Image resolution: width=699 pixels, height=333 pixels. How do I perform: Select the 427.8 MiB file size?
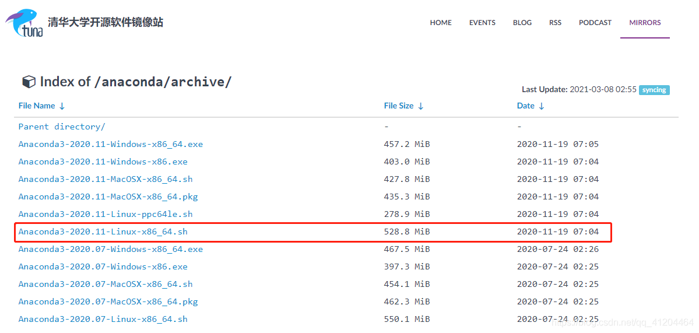[x=406, y=179]
